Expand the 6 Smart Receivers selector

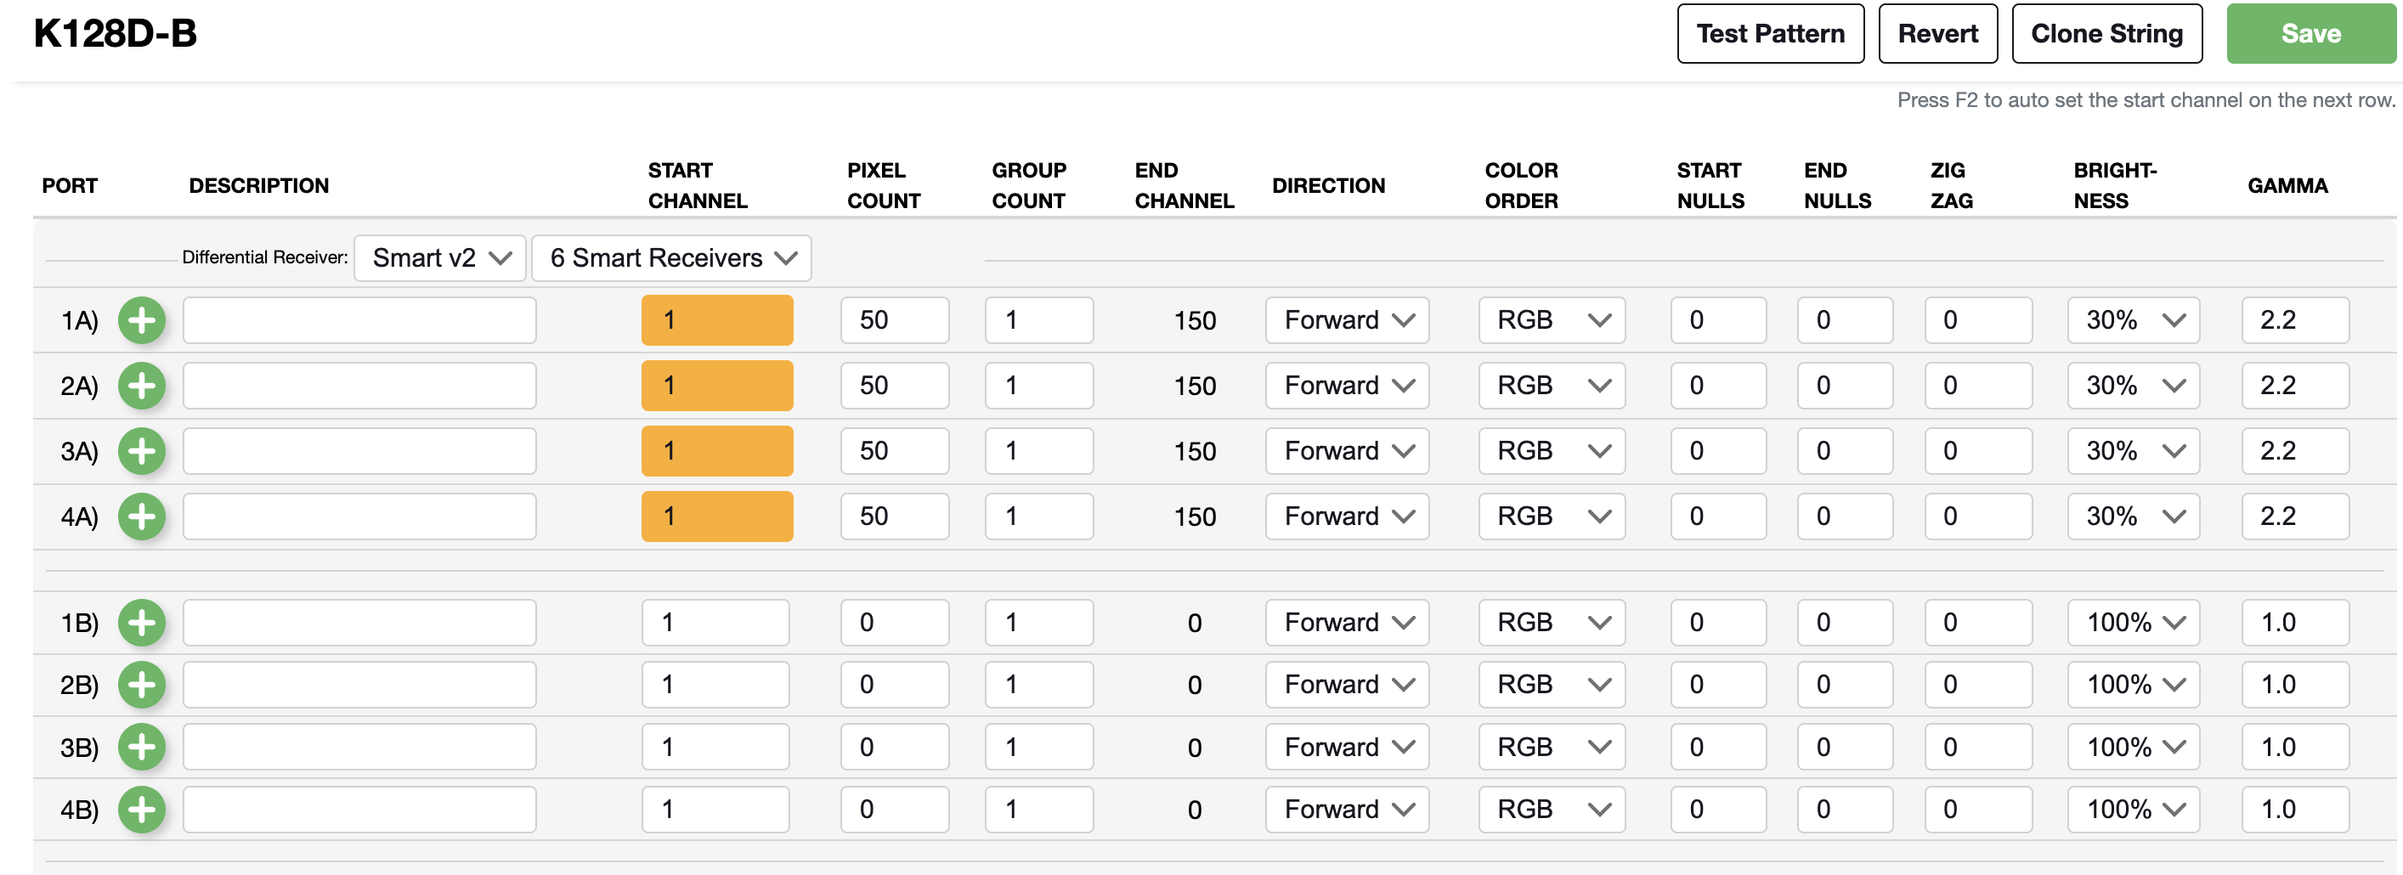pos(670,257)
